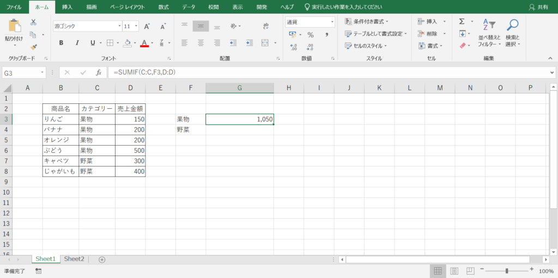This screenshot has width=558, height=278.
Task: Click the Merge and Center icon
Action: coord(265,42)
